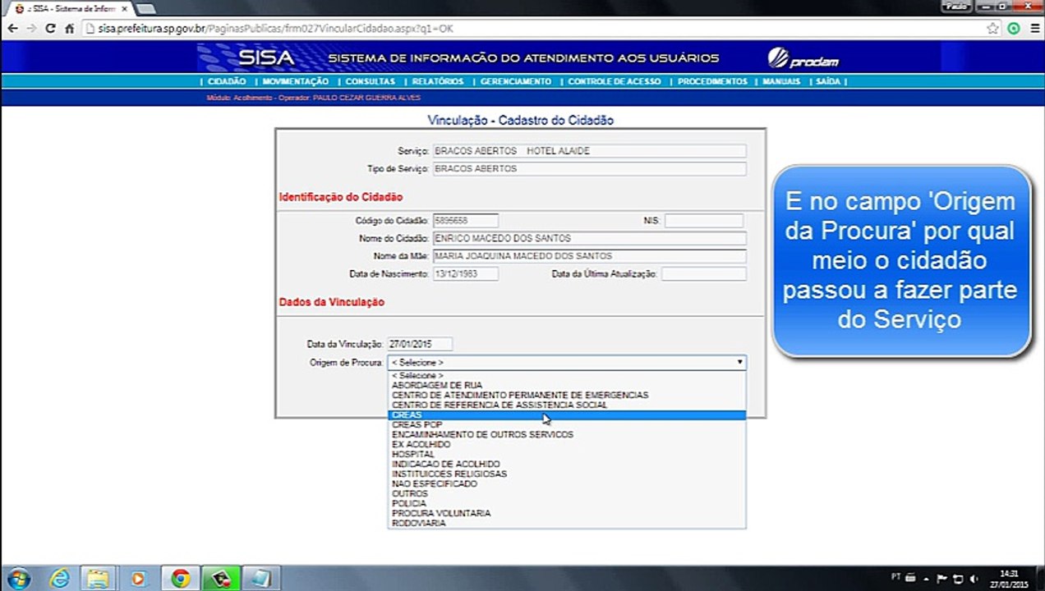Click the browser forward arrow
This screenshot has width=1045, height=591.
coord(31,29)
